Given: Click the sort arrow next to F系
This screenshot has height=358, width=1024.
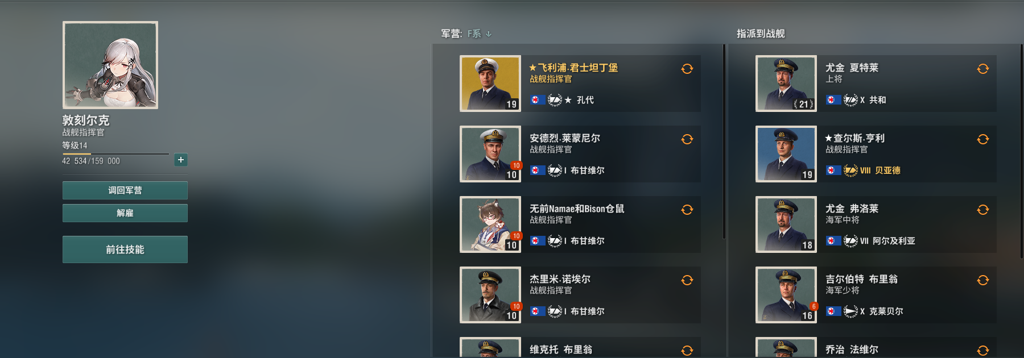Looking at the screenshot, I should pyautogui.click(x=489, y=34).
